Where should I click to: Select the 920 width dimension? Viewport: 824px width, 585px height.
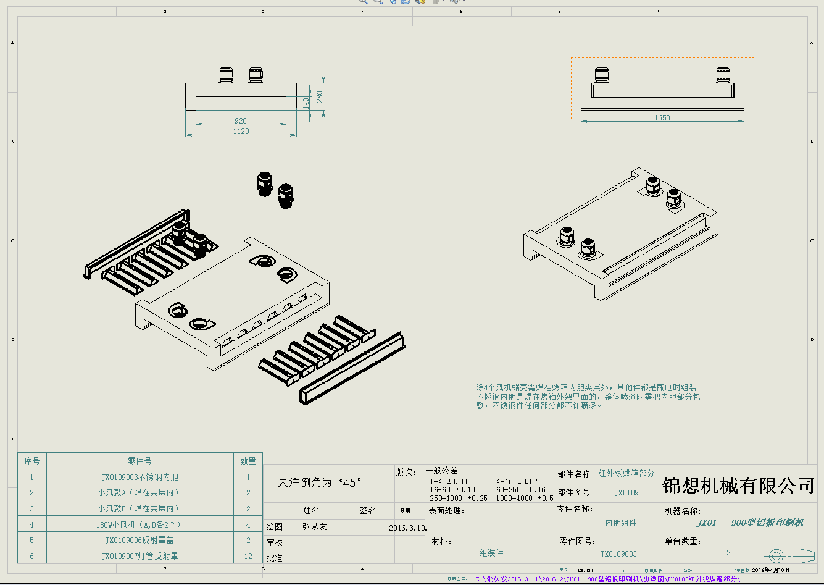241,121
